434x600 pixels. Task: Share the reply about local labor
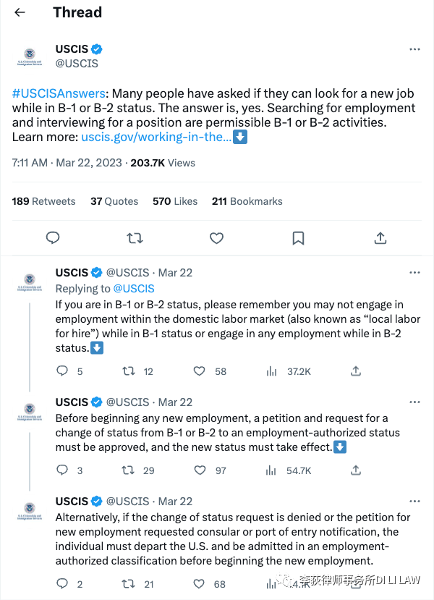[x=356, y=371]
